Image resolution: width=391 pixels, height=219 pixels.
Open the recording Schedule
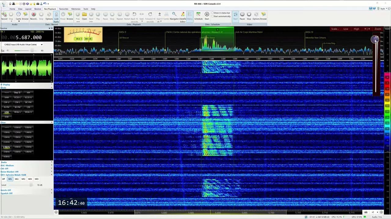coord(198,16)
